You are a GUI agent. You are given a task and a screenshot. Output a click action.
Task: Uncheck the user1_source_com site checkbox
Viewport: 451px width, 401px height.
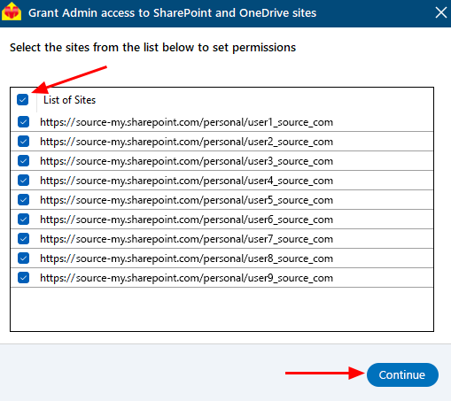pyautogui.click(x=23, y=122)
